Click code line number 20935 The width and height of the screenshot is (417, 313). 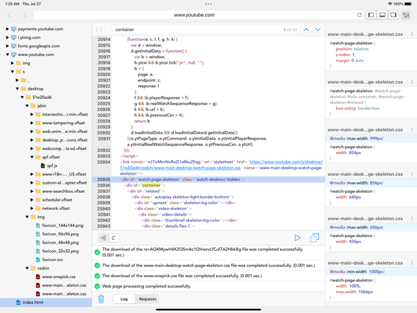point(104,179)
